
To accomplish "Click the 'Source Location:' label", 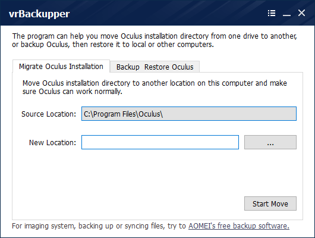I will (x=49, y=114).
